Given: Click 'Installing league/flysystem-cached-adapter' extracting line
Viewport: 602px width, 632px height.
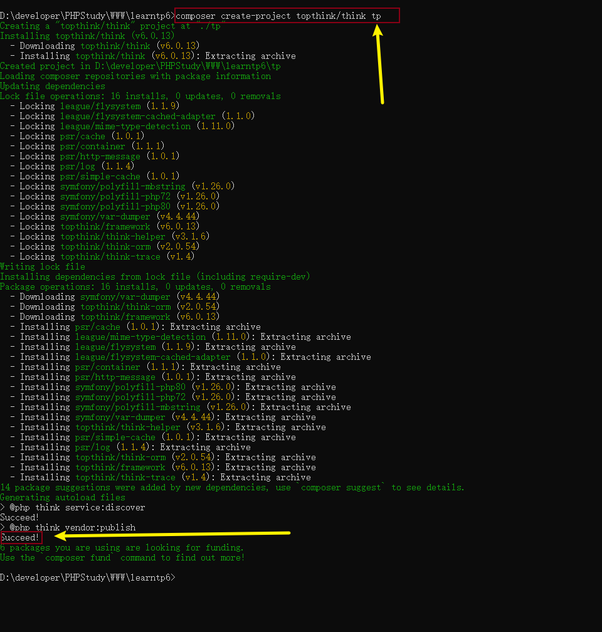Looking at the screenshot, I should coord(191,357).
